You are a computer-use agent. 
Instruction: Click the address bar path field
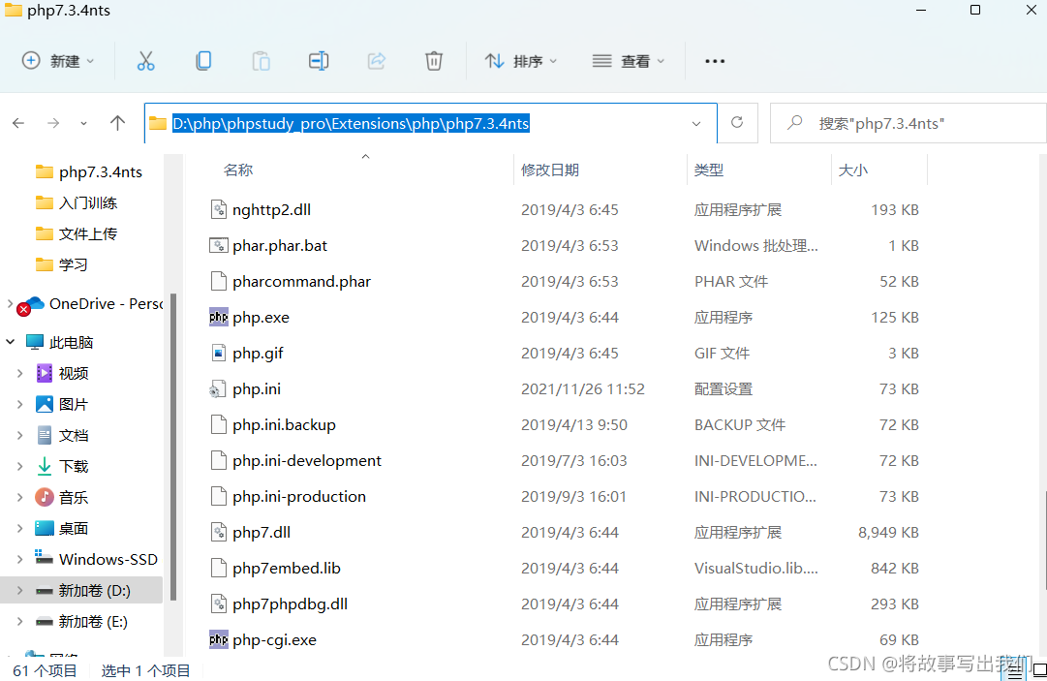click(x=431, y=124)
